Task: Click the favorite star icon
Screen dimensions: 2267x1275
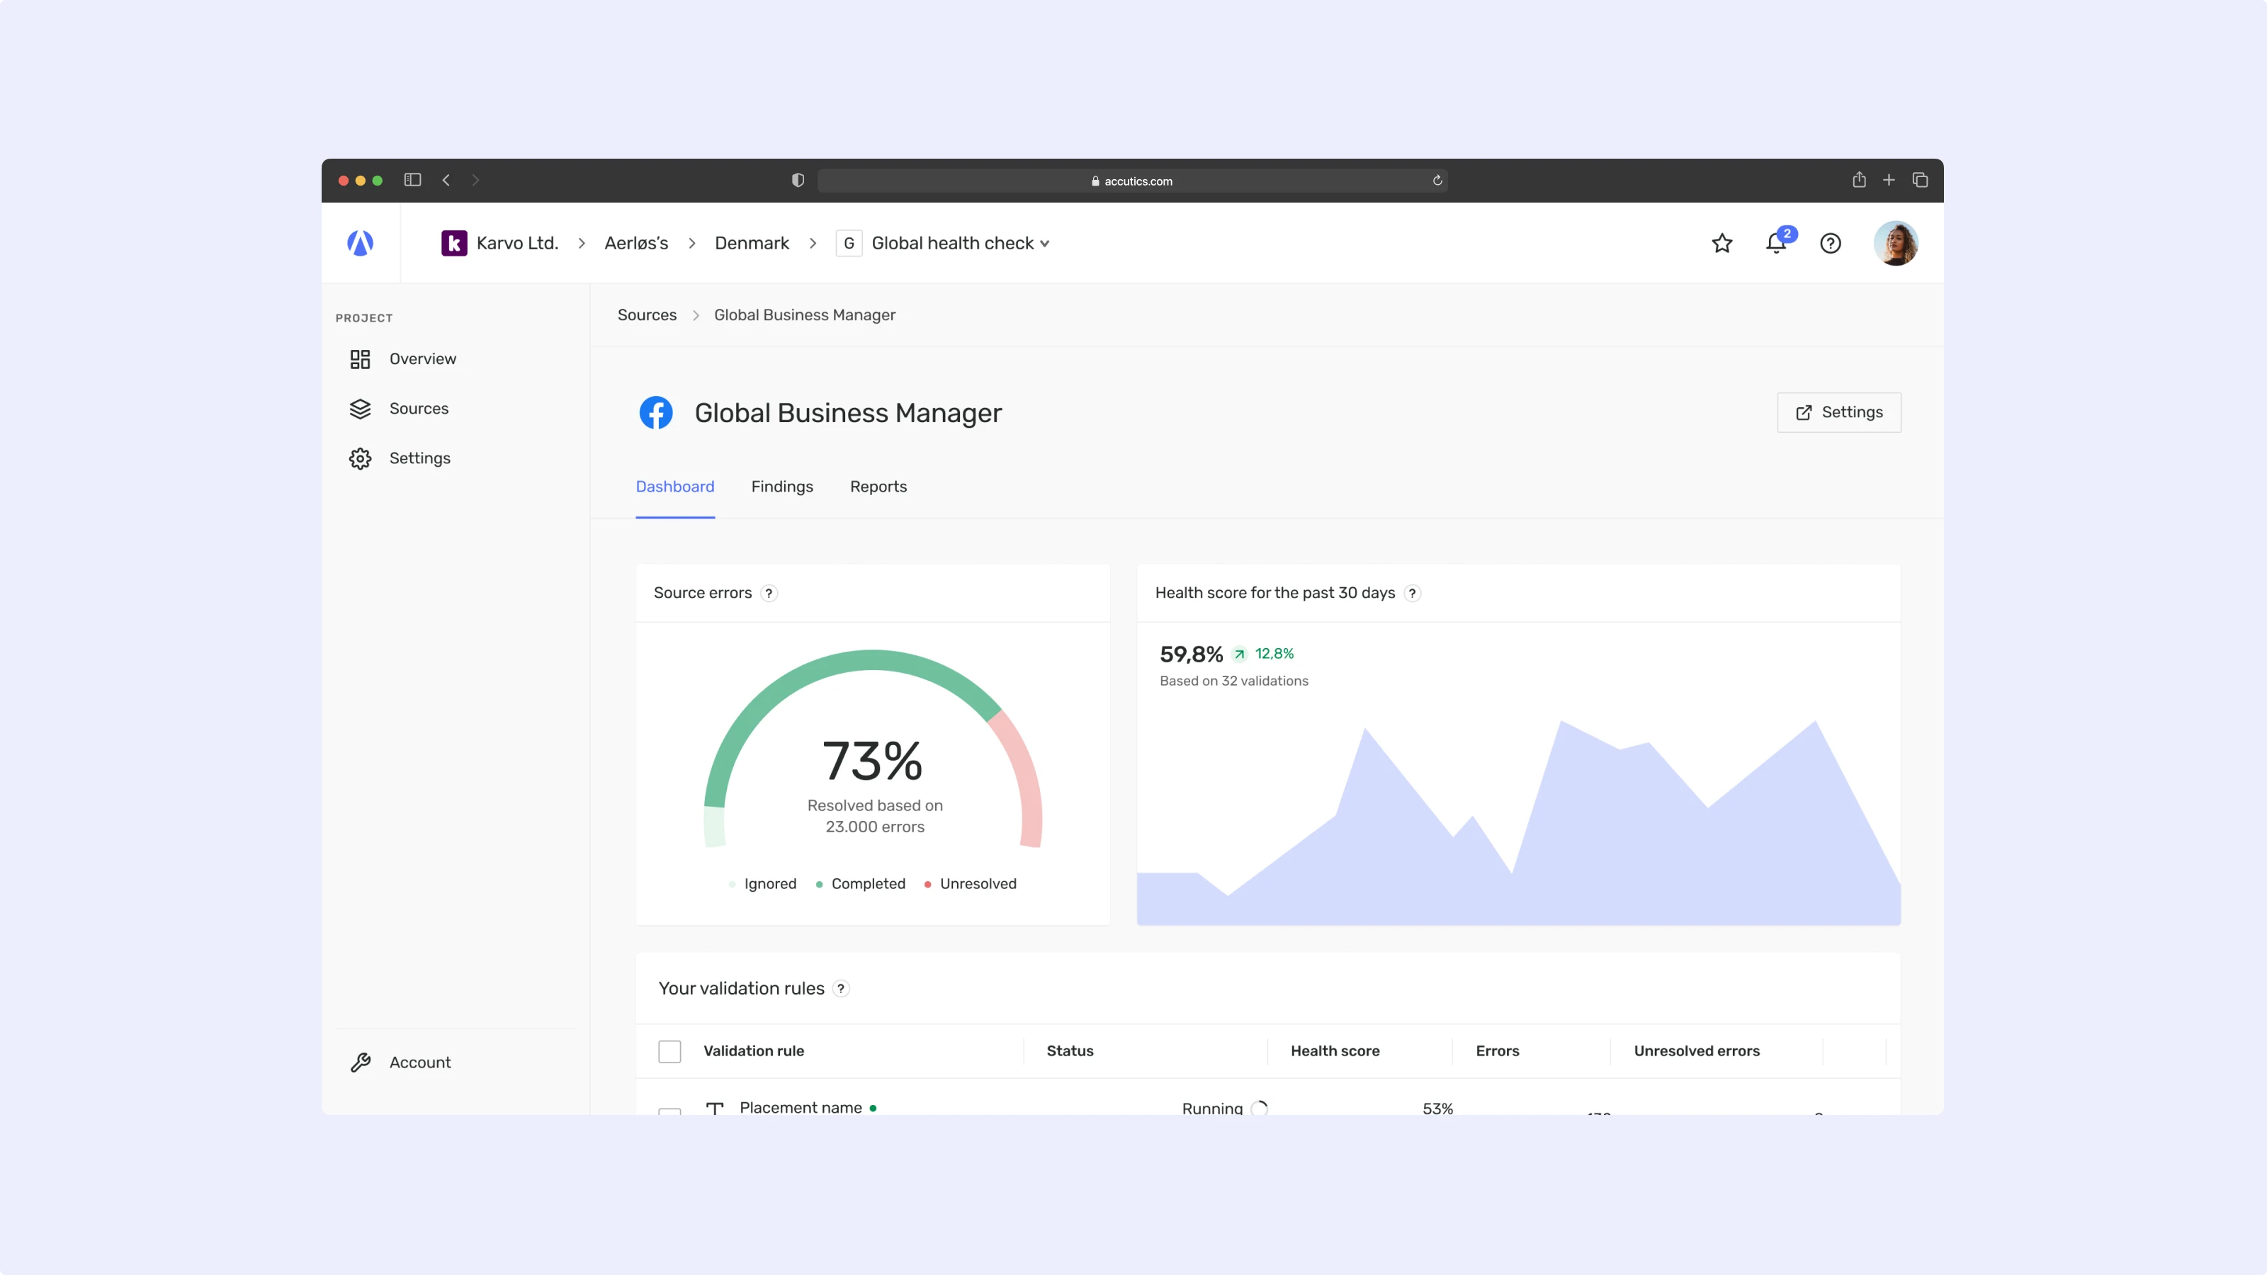Action: click(x=1722, y=243)
